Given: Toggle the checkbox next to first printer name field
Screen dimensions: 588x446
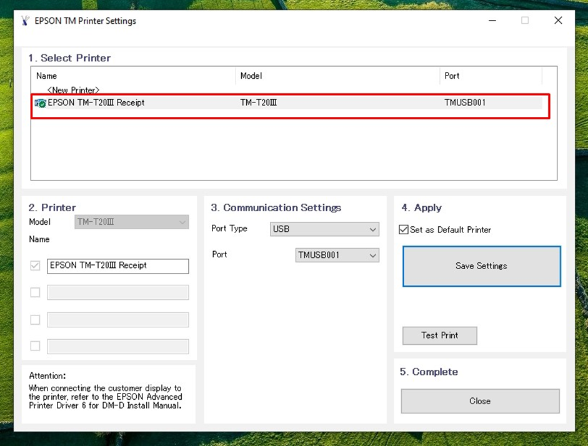Looking at the screenshot, I should tap(35, 266).
